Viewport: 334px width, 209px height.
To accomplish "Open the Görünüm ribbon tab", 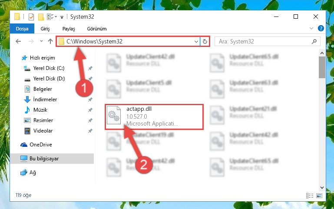I will 97,29.
